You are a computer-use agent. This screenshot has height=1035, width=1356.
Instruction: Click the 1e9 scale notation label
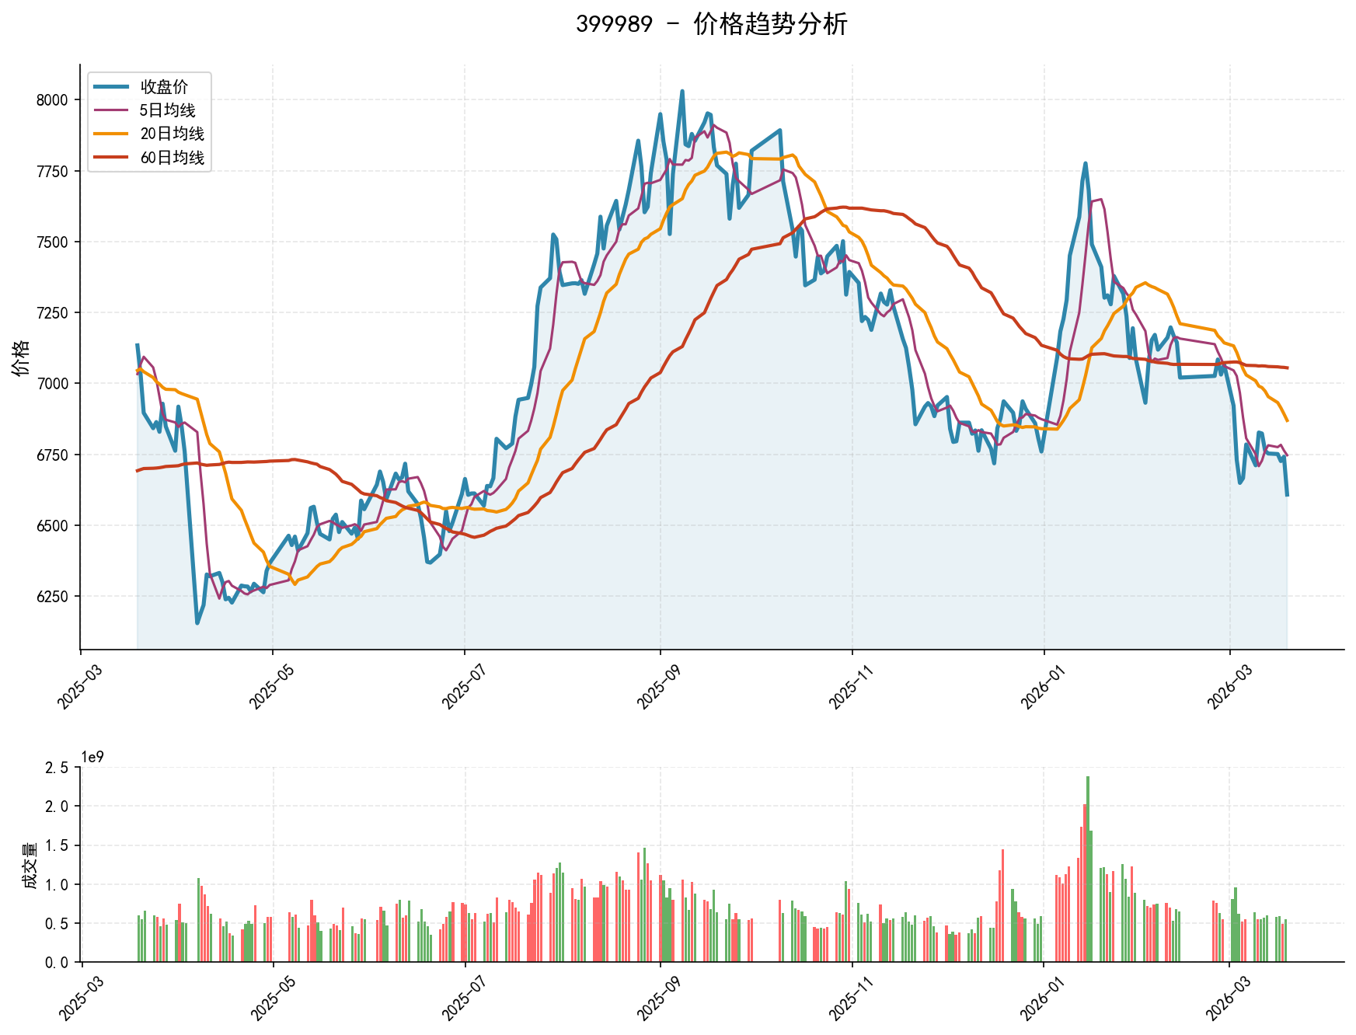pos(92,757)
